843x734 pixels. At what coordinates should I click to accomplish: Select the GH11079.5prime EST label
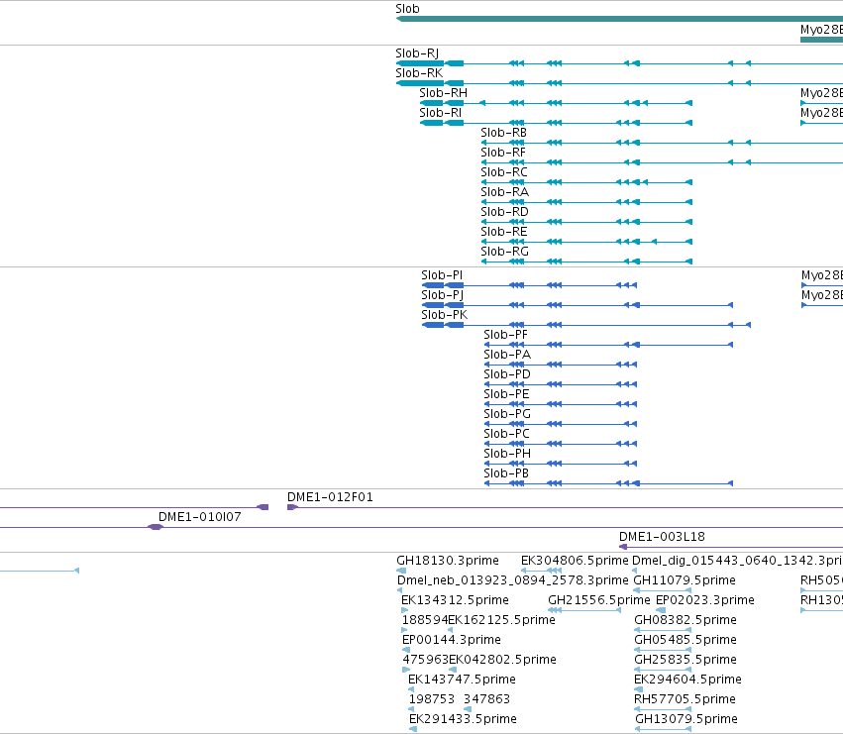coord(685,580)
